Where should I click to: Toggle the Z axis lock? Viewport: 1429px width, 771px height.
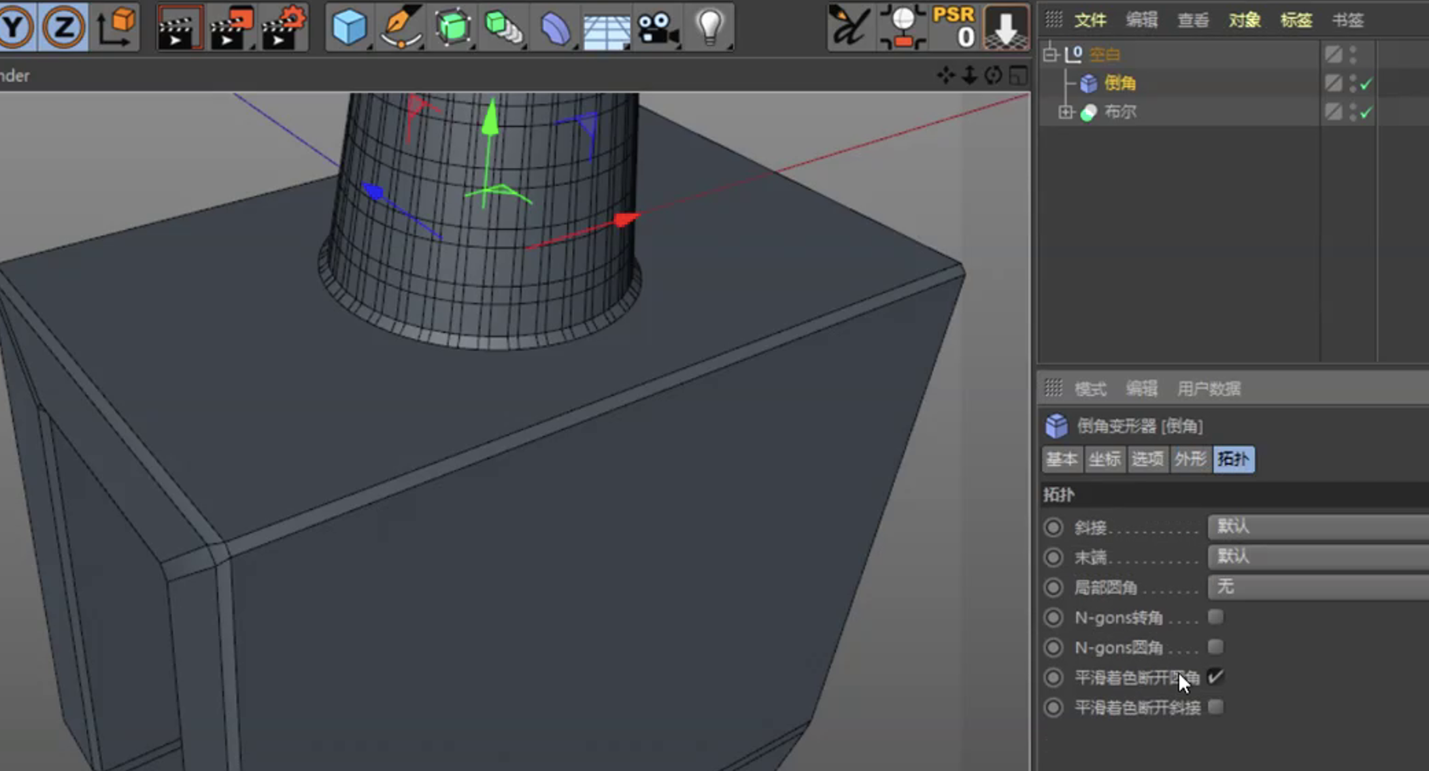[63, 27]
